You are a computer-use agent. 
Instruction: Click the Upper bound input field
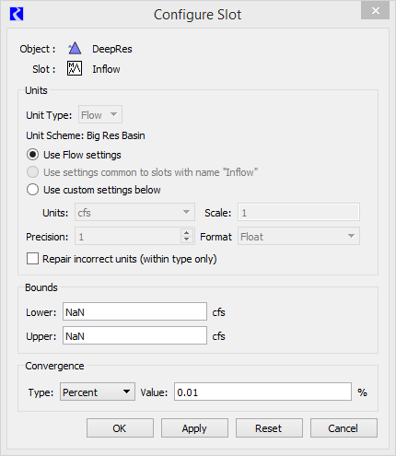coord(134,335)
